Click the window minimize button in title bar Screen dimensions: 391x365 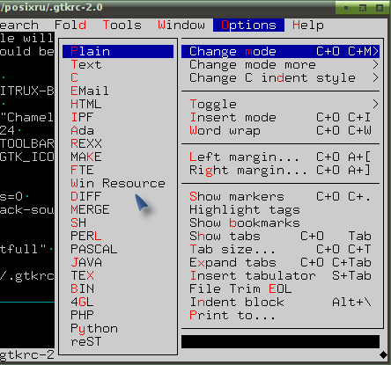coord(346,8)
